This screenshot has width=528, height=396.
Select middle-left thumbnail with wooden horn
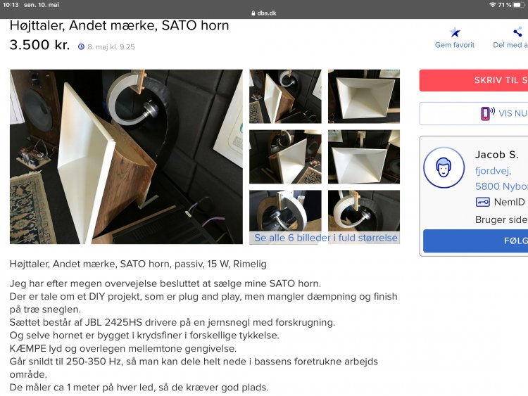pyautogui.click(x=285, y=157)
